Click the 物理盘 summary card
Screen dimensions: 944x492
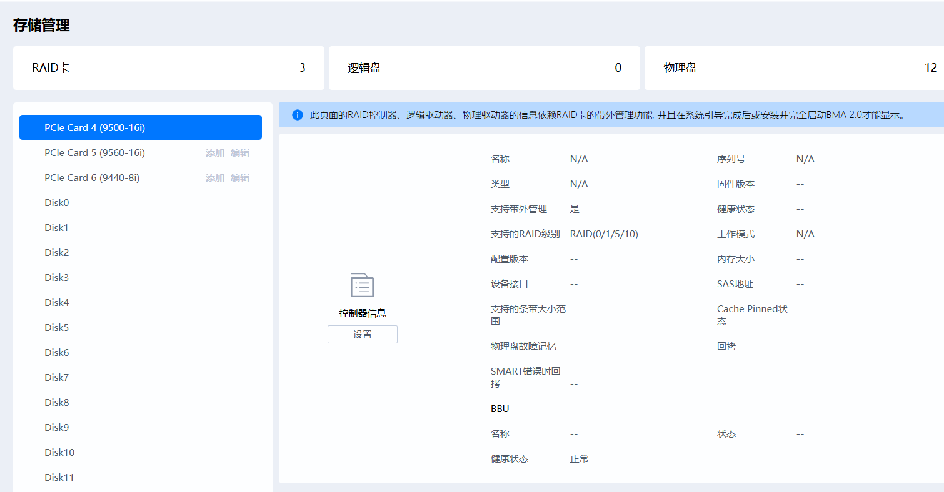click(794, 68)
